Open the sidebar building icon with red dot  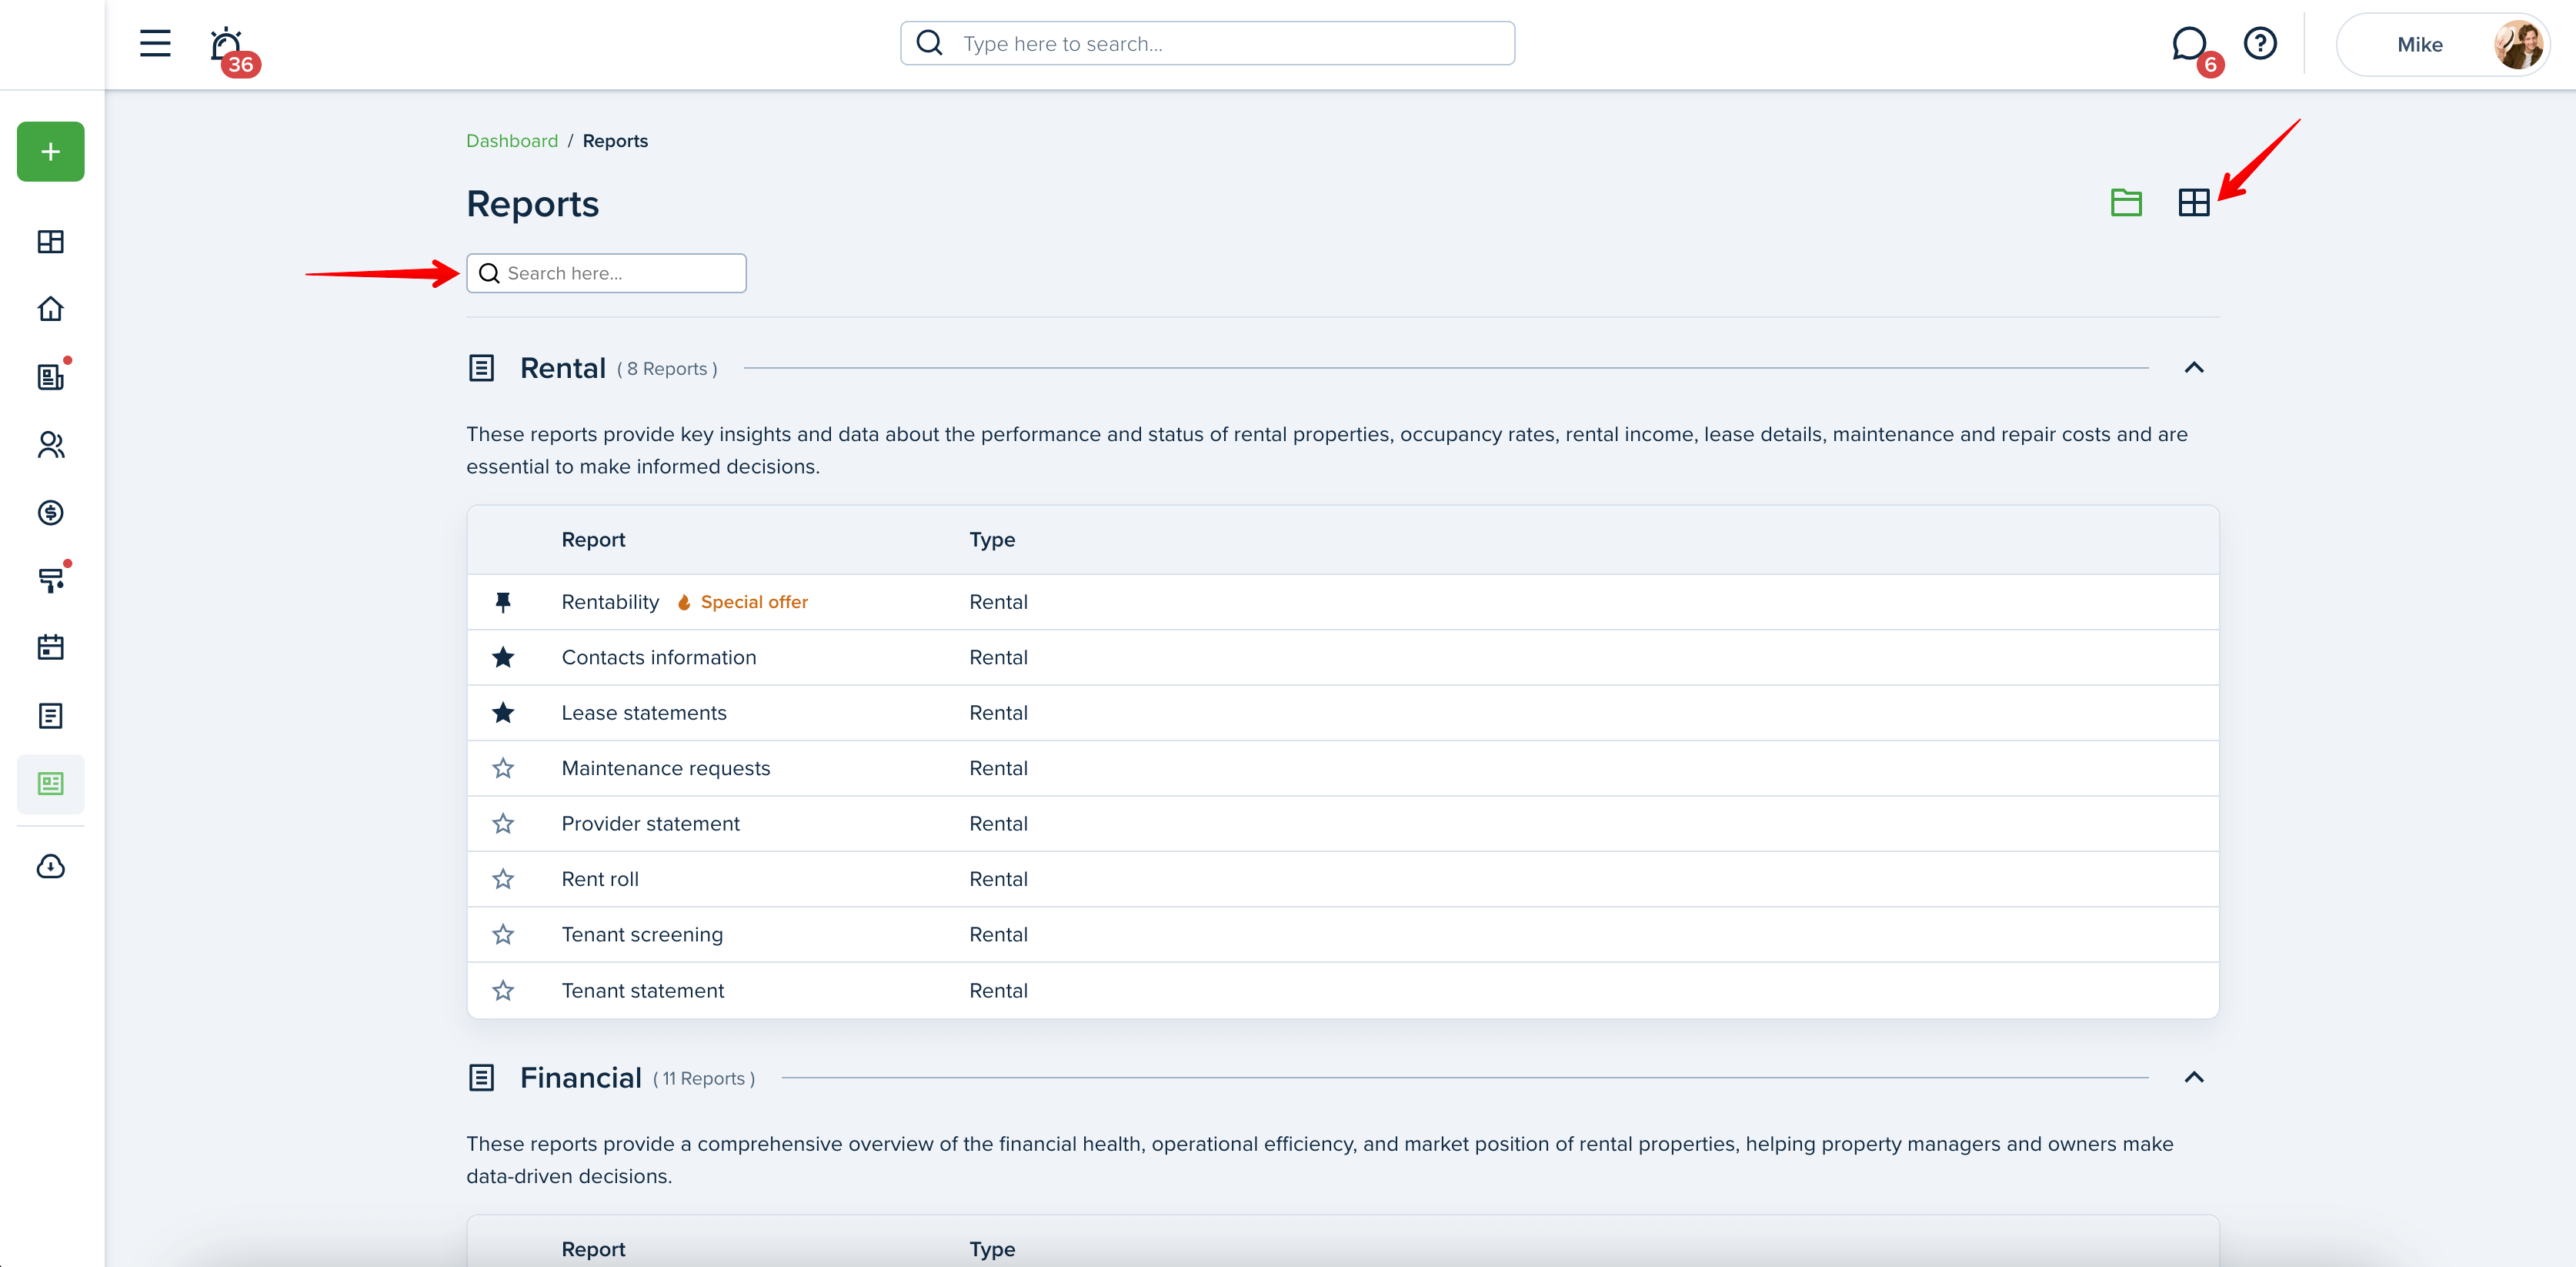tap(51, 376)
